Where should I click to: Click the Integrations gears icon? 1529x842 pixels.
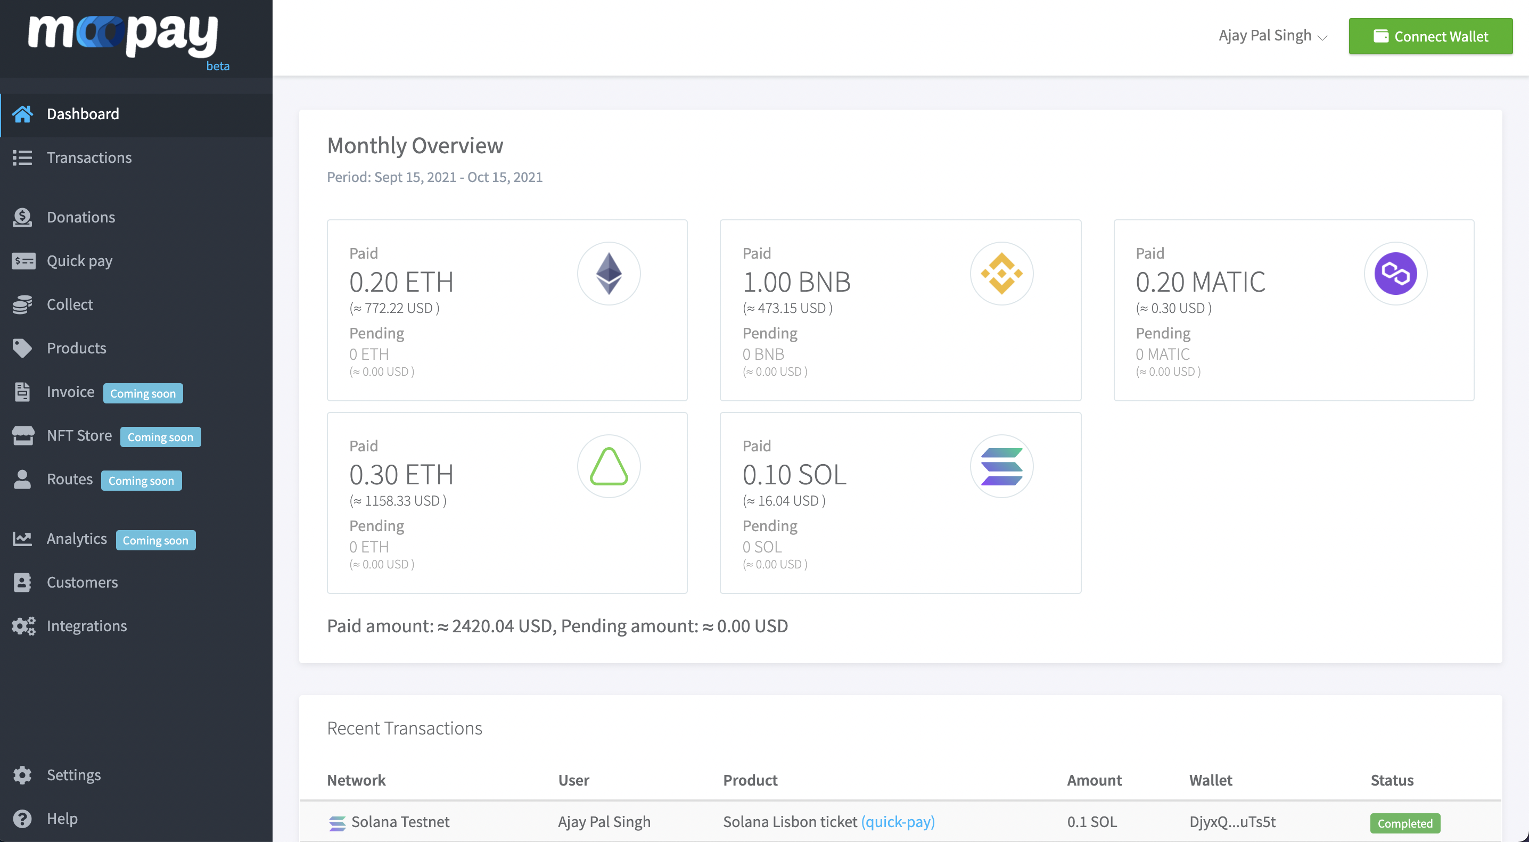point(23,626)
